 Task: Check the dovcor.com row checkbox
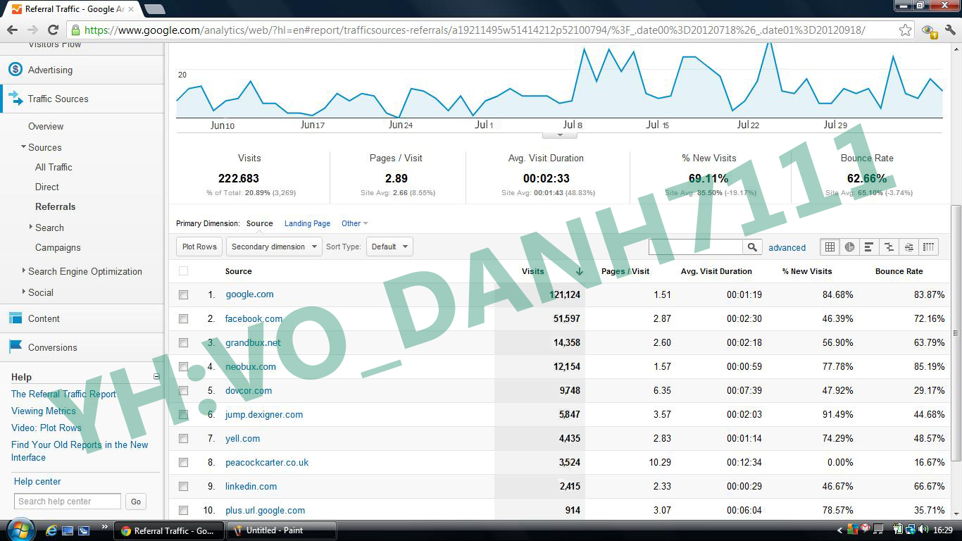[183, 390]
